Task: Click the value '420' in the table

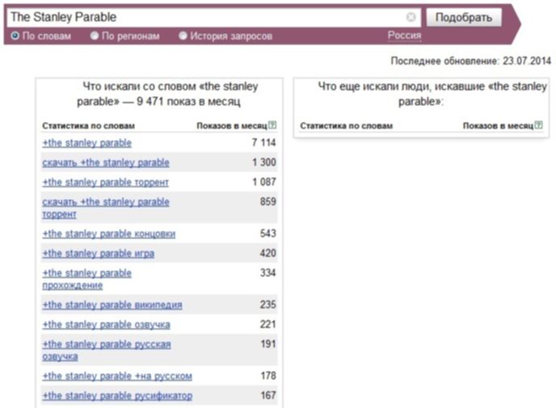Action: (x=268, y=253)
